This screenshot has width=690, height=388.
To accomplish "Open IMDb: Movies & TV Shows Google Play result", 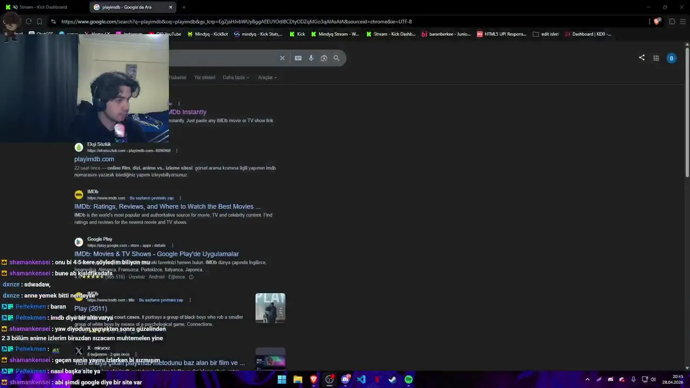I will click(156, 254).
